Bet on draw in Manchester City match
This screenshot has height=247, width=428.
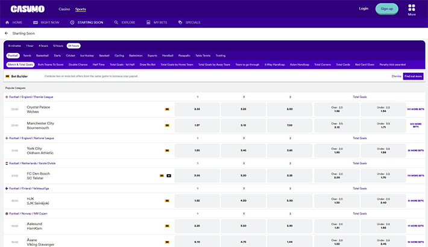pos(243,125)
